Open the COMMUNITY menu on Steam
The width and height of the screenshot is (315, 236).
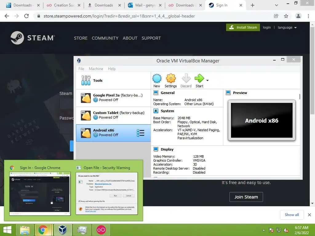(x=105, y=38)
